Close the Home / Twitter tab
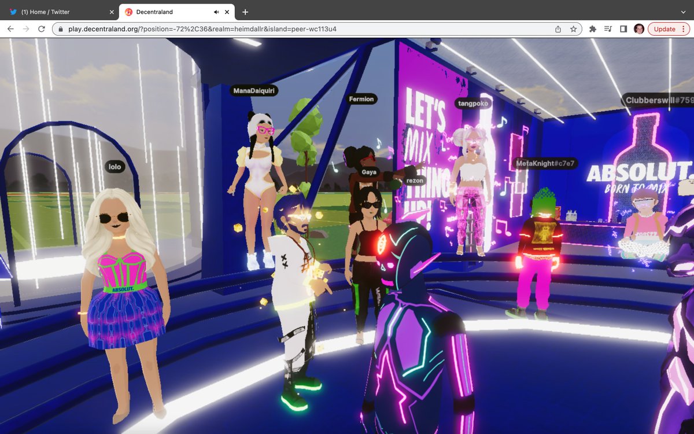Screen dimensions: 694x434 [x=112, y=12]
